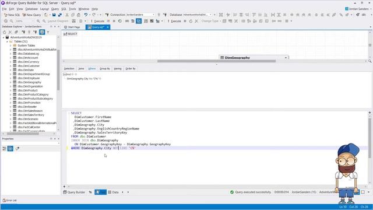
Task: Click Execute in the diagram toolbar
Action: click(x=97, y=21)
